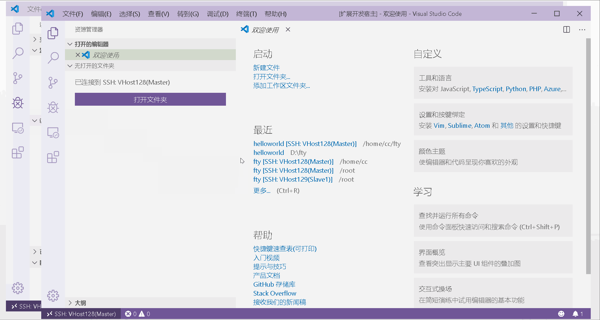This screenshot has height=320, width=600.
Task: Open Source Control in the front window activity bar
Action: (x=53, y=83)
